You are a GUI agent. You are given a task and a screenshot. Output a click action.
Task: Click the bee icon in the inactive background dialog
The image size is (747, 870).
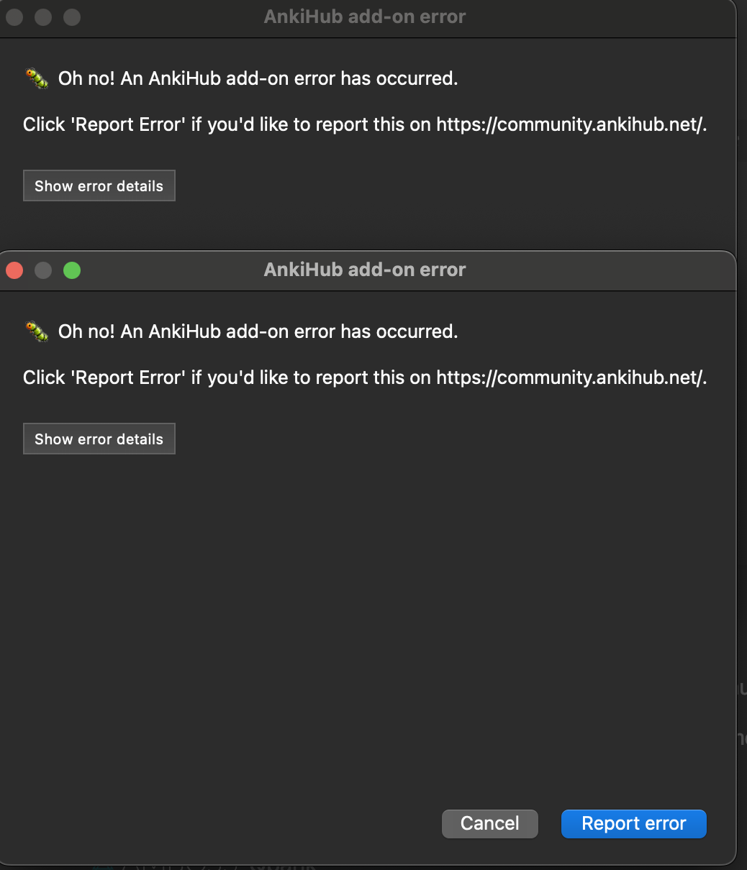[x=37, y=78]
